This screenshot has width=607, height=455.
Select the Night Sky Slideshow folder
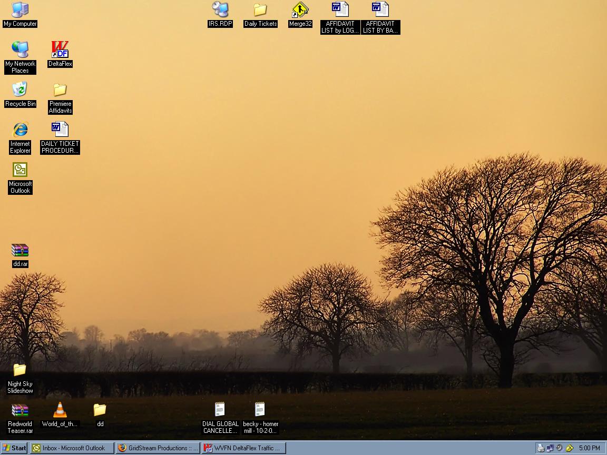pos(20,370)
